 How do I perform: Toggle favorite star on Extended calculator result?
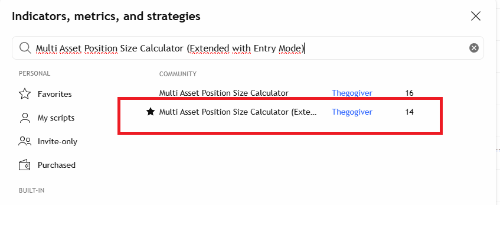pyautogui.click(x=151, y=112)
